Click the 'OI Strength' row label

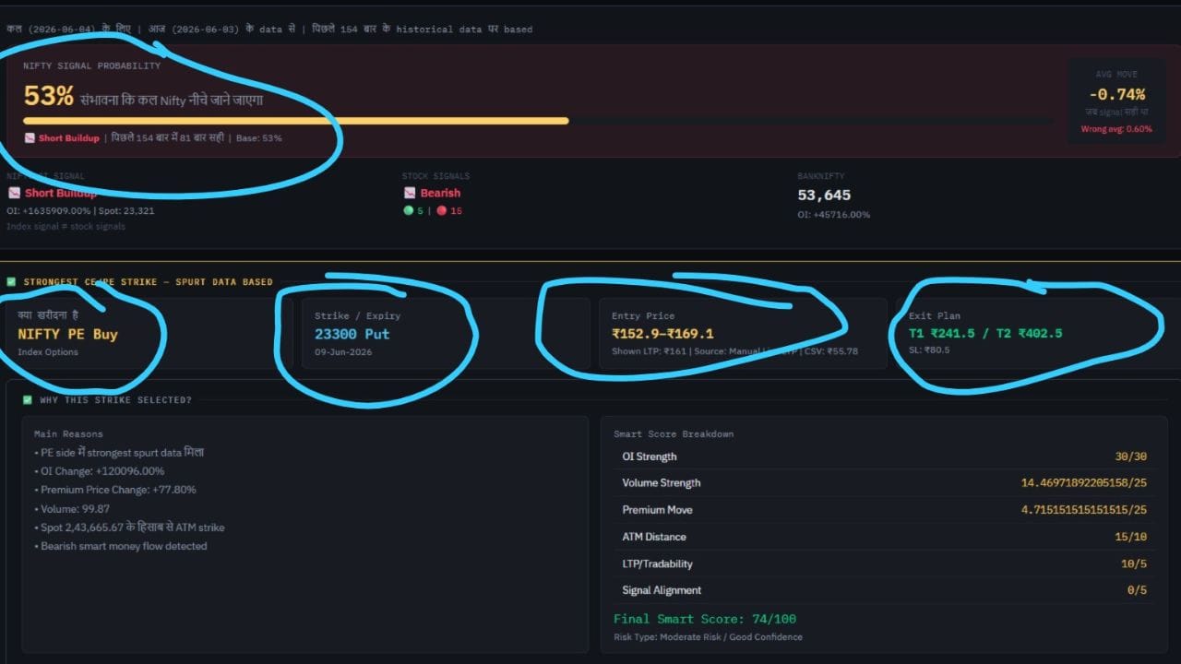(x=650, y=456)
